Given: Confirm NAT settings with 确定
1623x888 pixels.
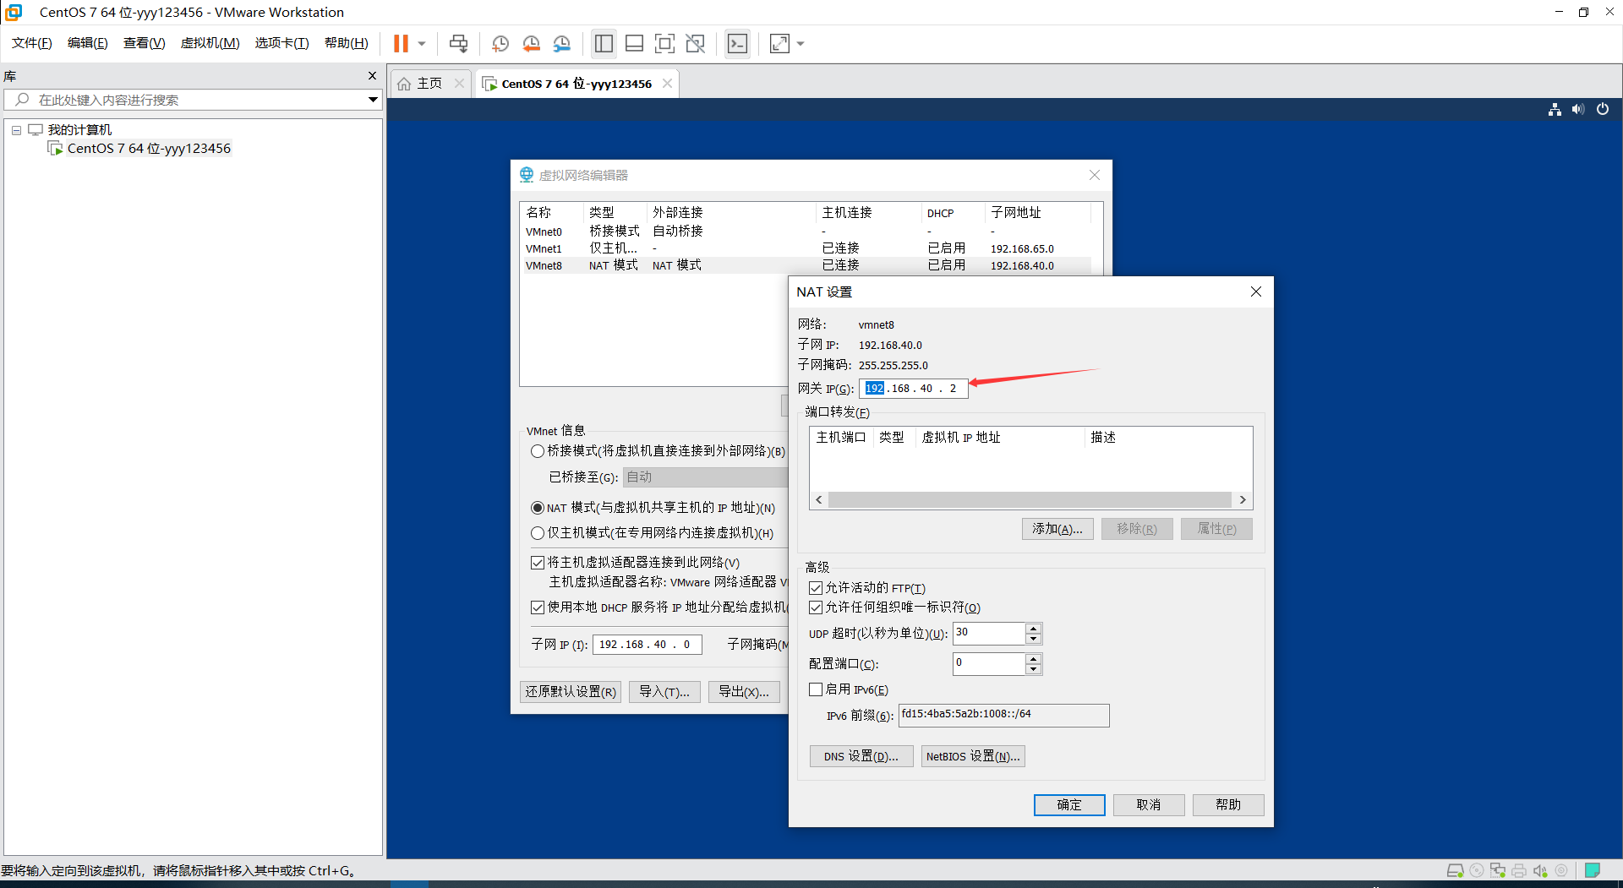Looking at the screenshot, I should [x=1069, y=805].
